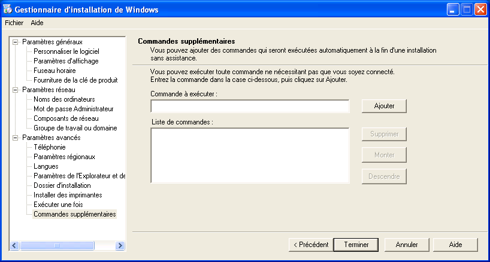Screen dimensions: 490x262
Task: Click the tree's horizontal scrollbar thumb
Action: (x=57, y=245)
